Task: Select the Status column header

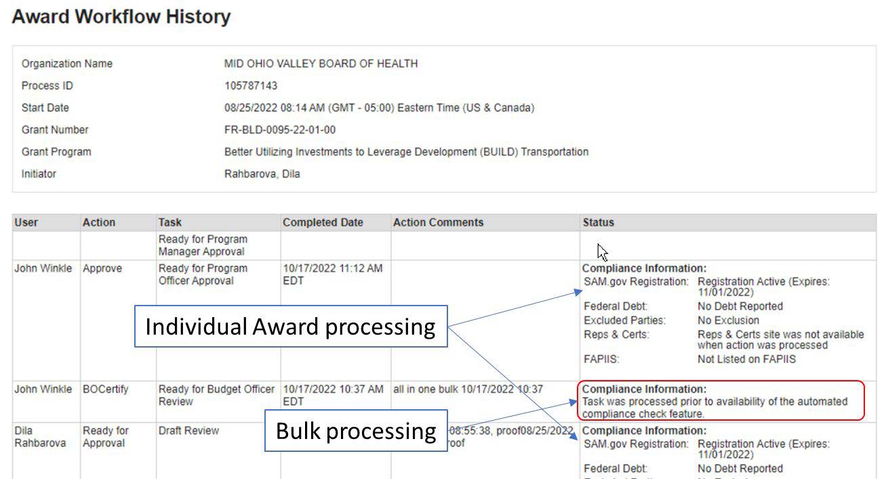Action: point(598,222)
